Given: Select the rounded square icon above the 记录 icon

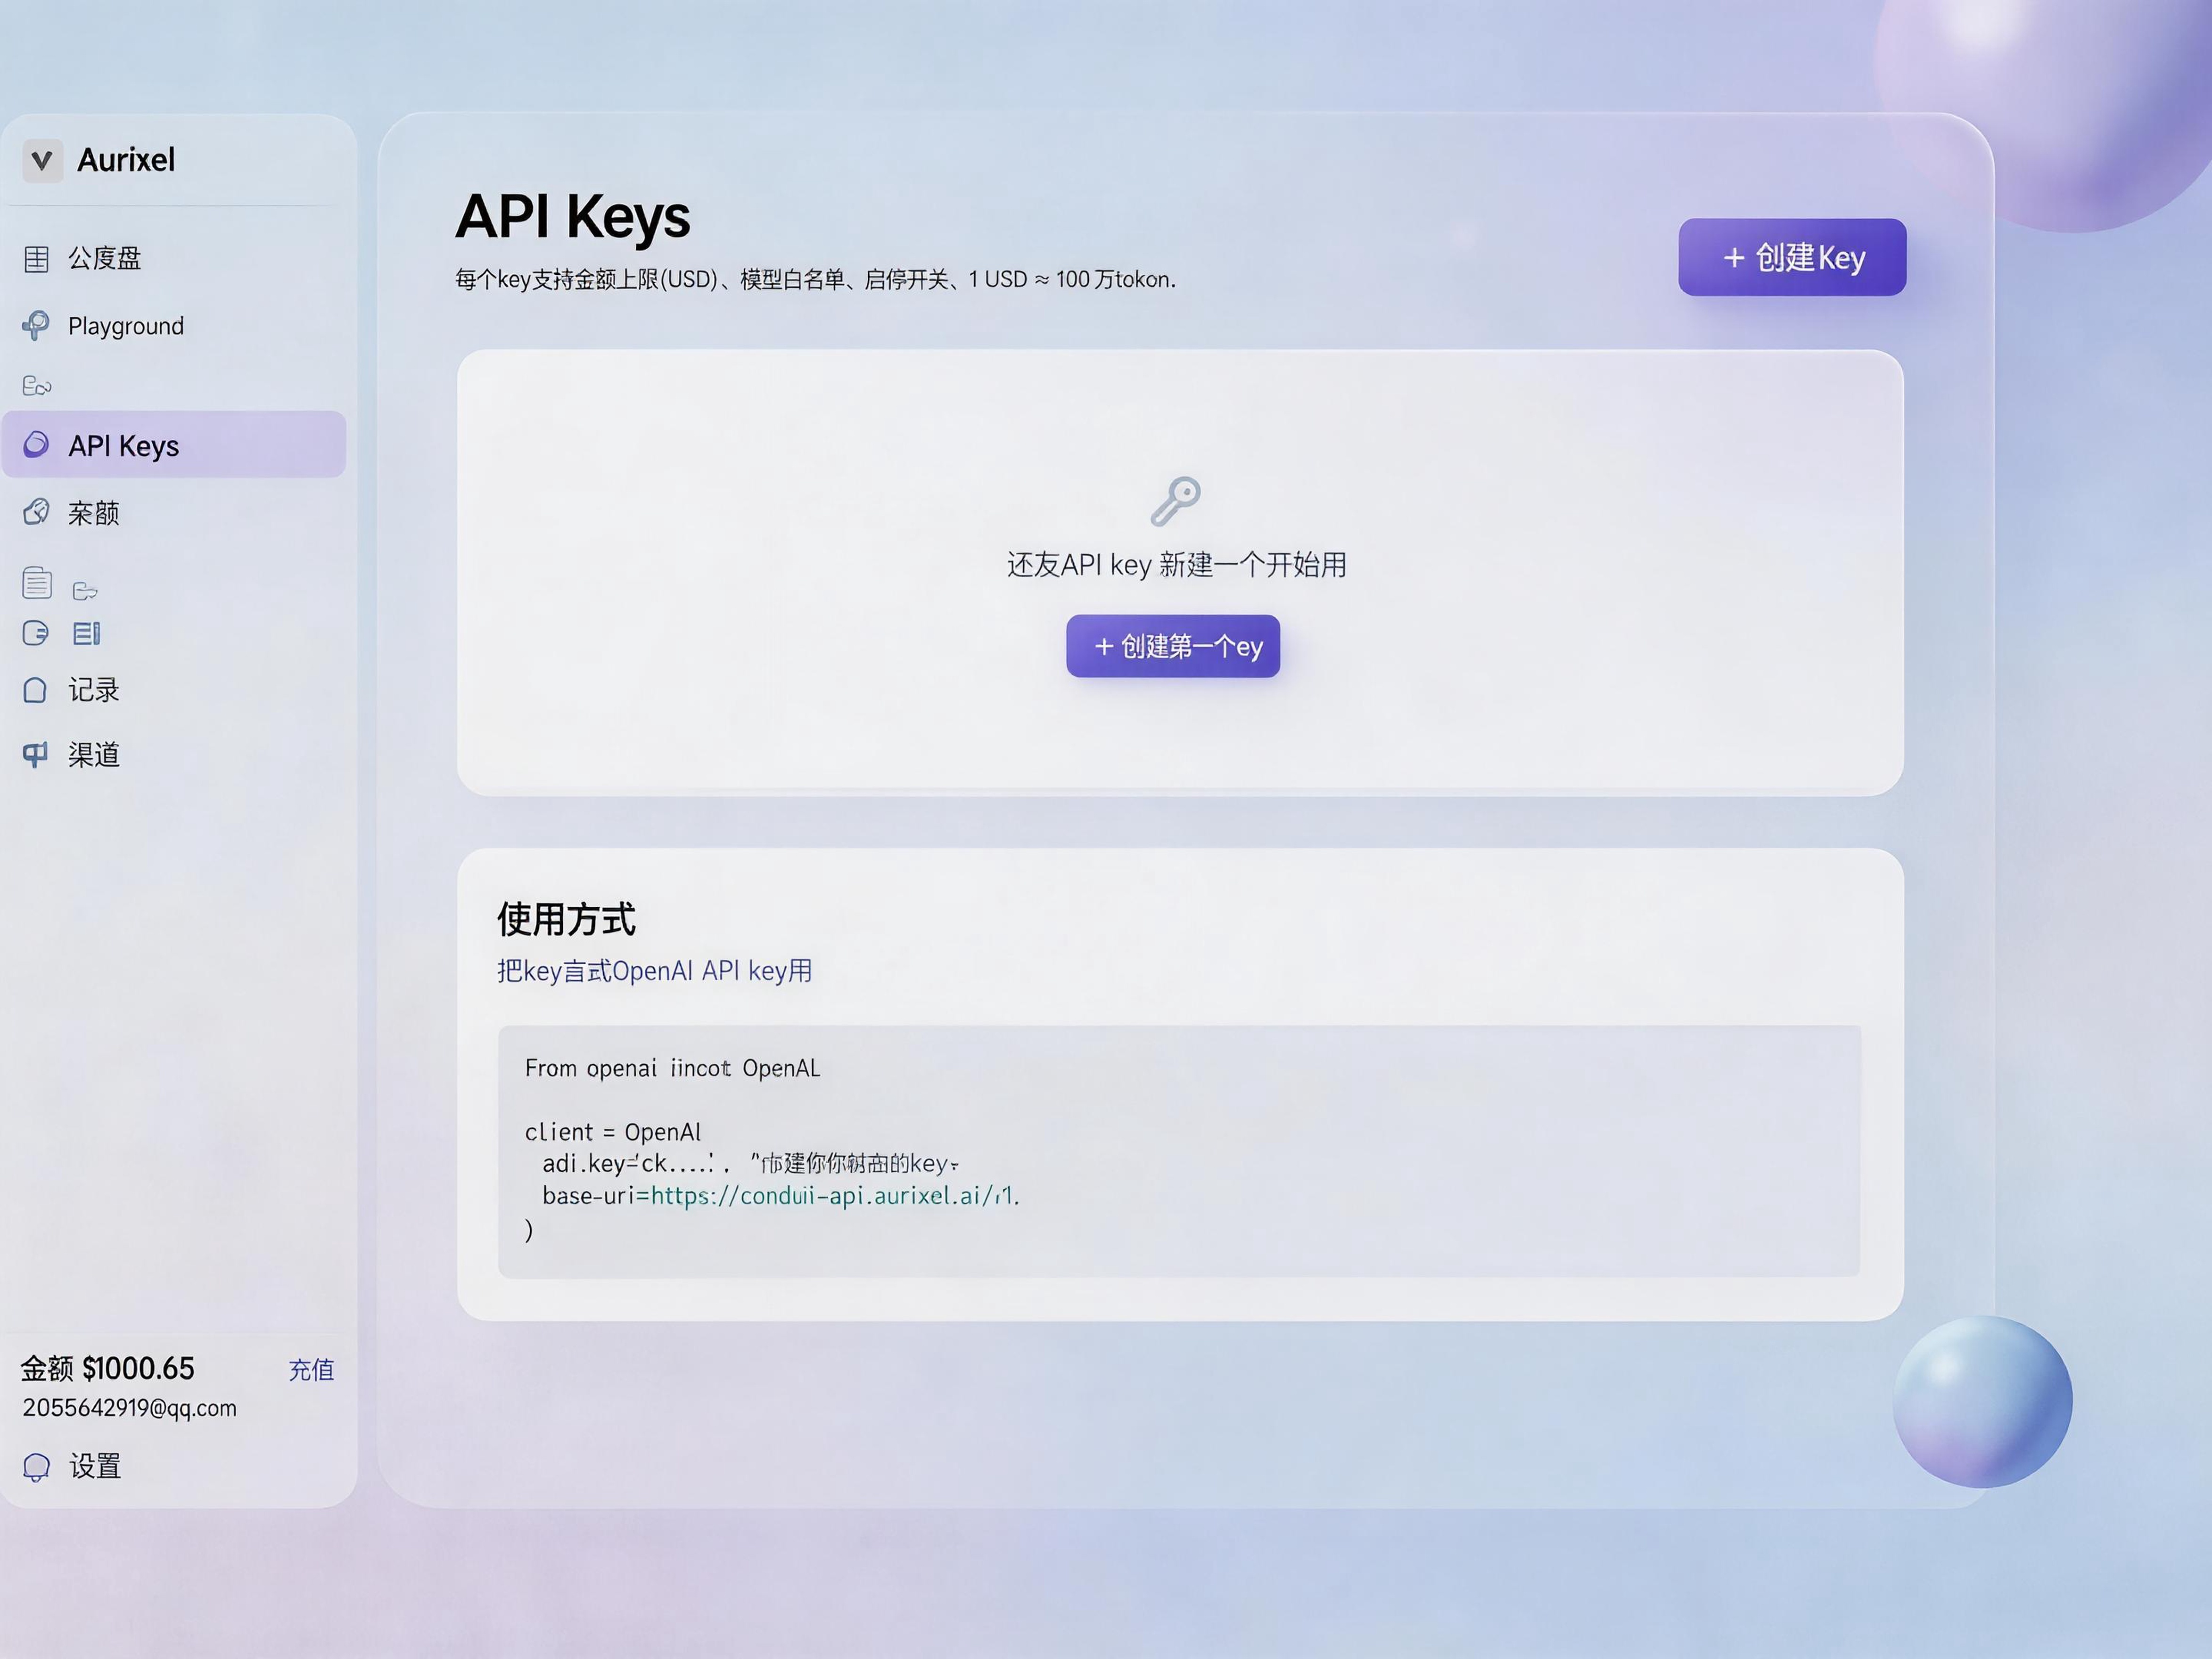Looking at the screenshot, I should (35, 633).
